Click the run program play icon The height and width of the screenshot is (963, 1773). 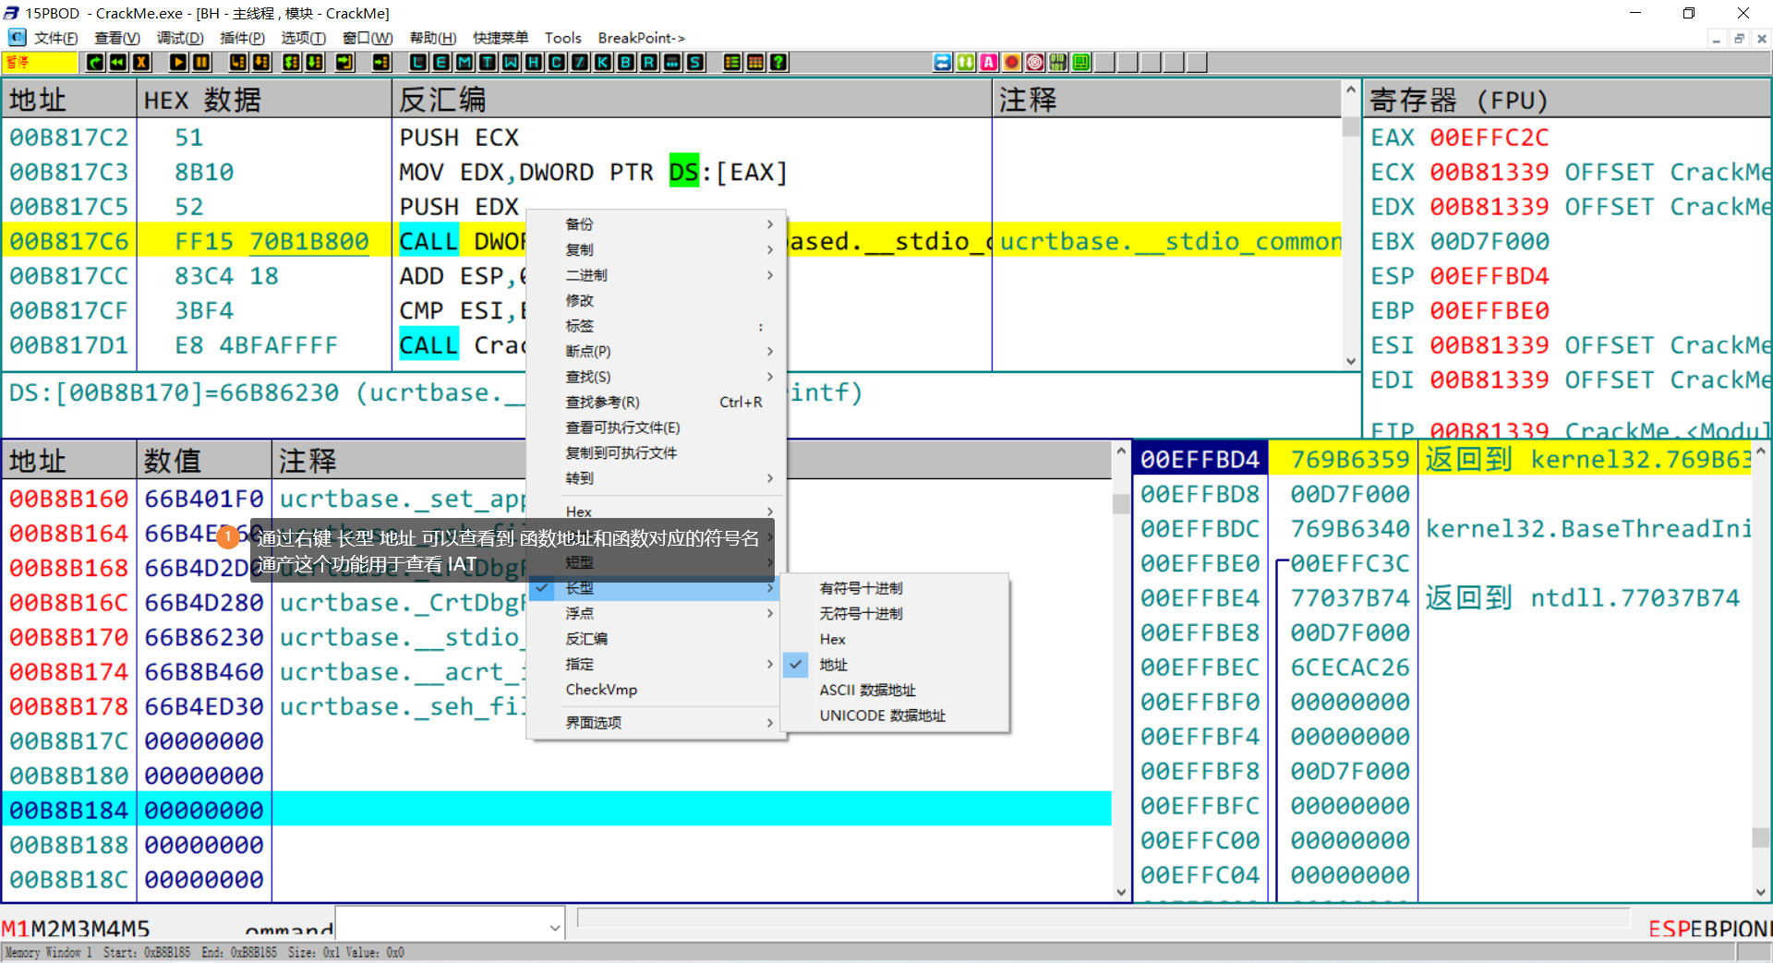point(178,63)
